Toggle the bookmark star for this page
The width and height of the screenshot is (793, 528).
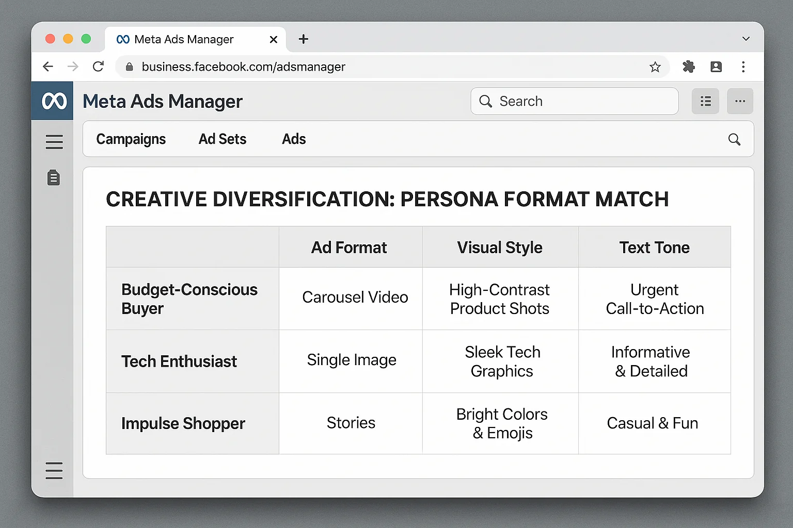(655, 67)
